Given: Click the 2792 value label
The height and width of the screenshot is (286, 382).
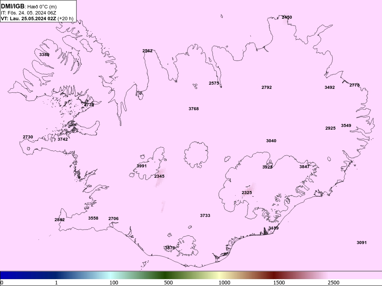Looking at the screenshot, I should tap(267, 87).
